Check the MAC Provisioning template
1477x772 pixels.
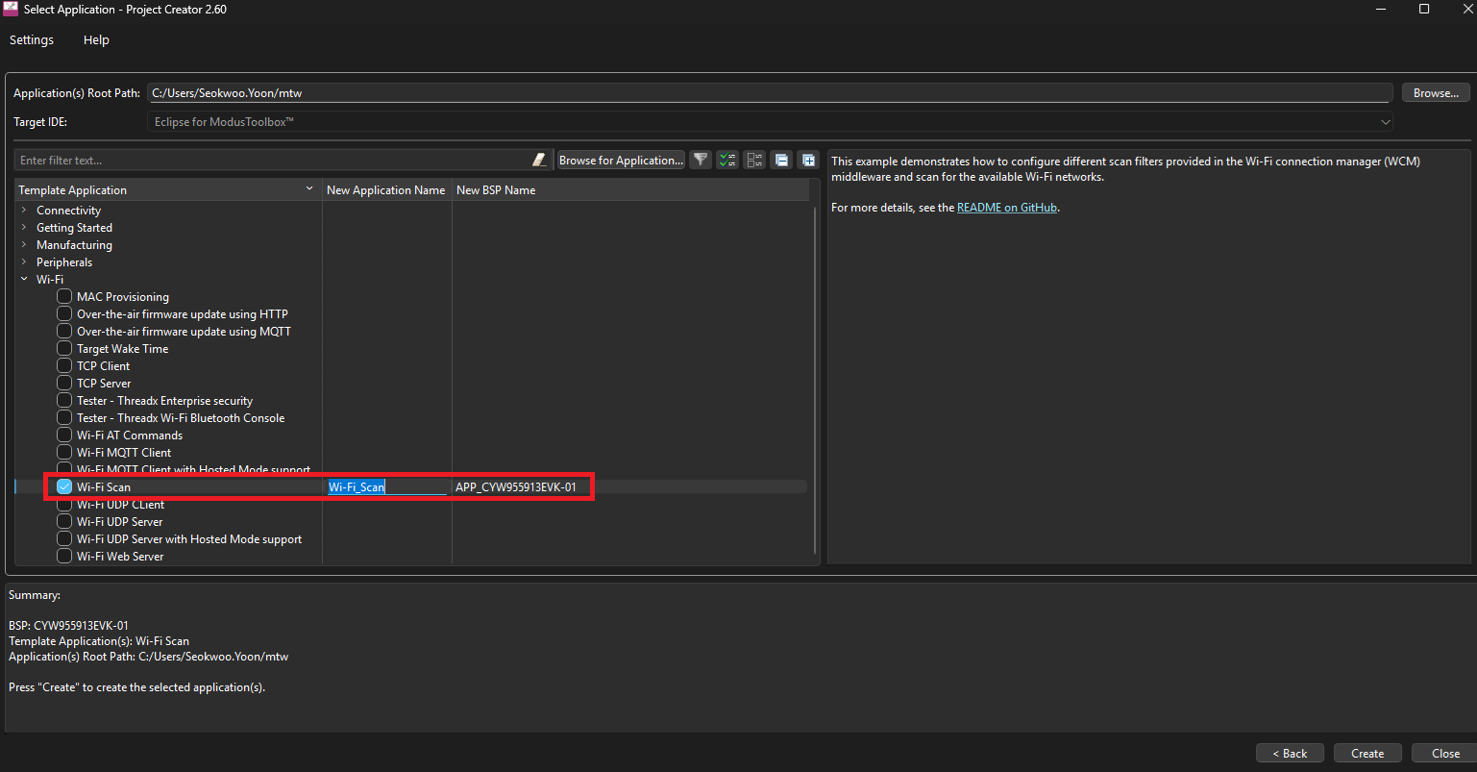click(64, 297)
